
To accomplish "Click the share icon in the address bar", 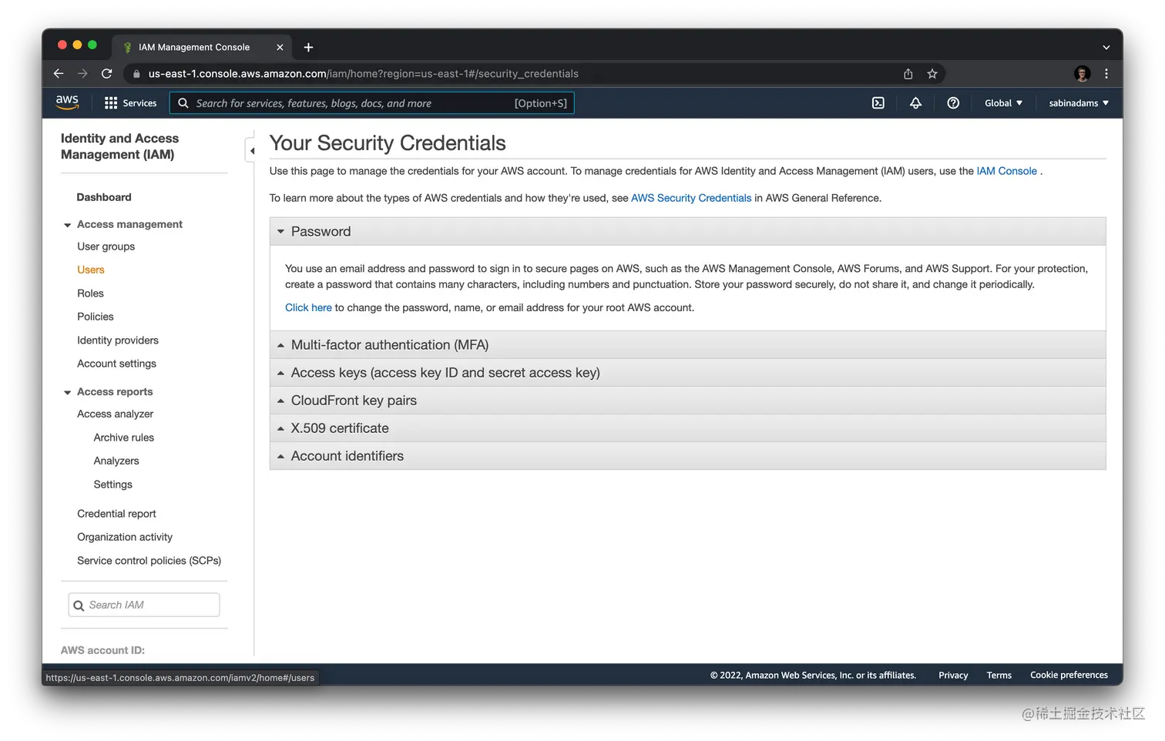I will click(908, 73).
